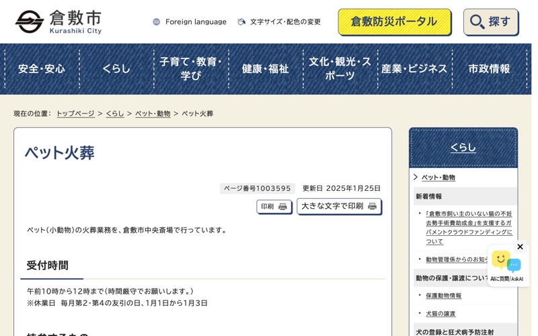Open the 産業・ビジネス menu

415,69
